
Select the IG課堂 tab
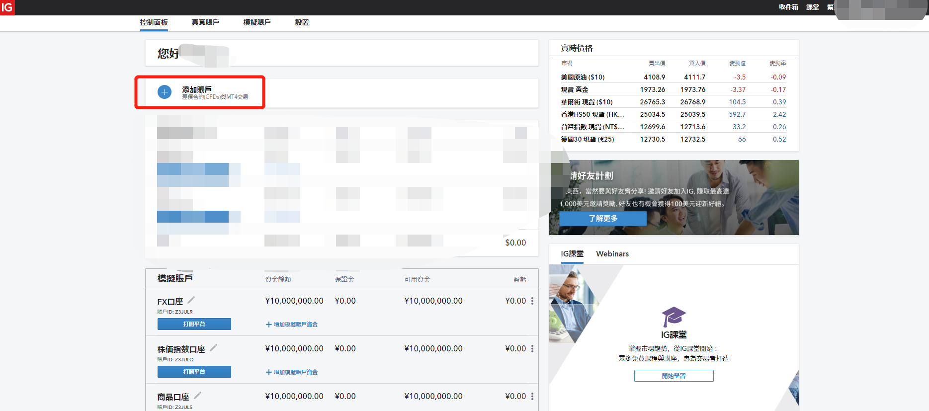572,254
